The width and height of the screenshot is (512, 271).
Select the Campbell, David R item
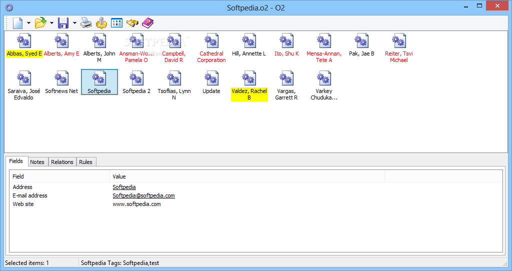point(173,48)
